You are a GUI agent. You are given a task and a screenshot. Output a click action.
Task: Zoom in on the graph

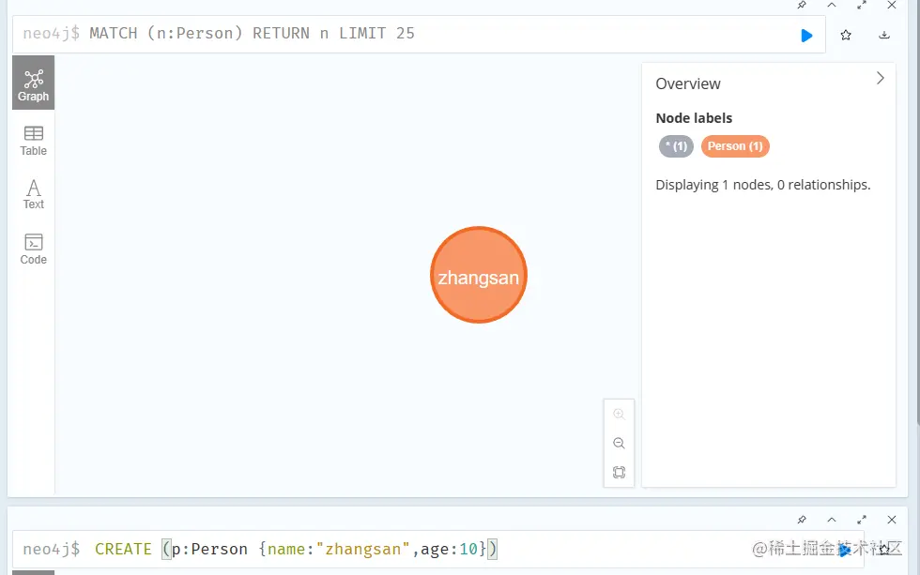point(619,414)
